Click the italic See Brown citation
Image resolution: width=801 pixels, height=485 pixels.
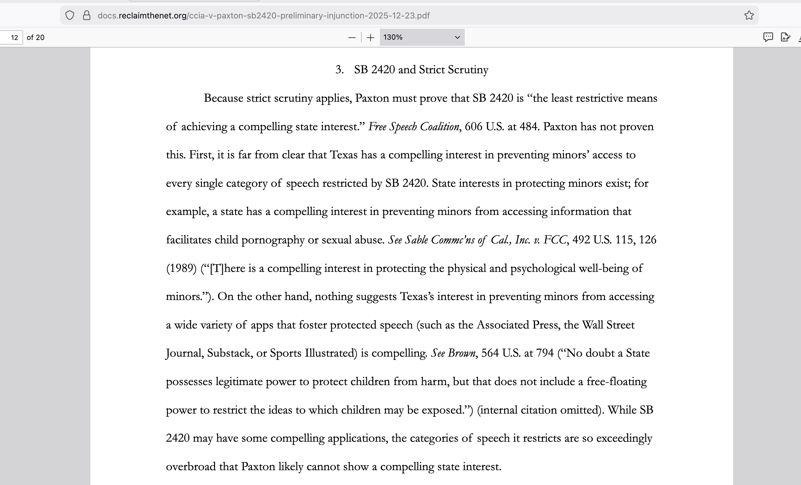[453, 353]
